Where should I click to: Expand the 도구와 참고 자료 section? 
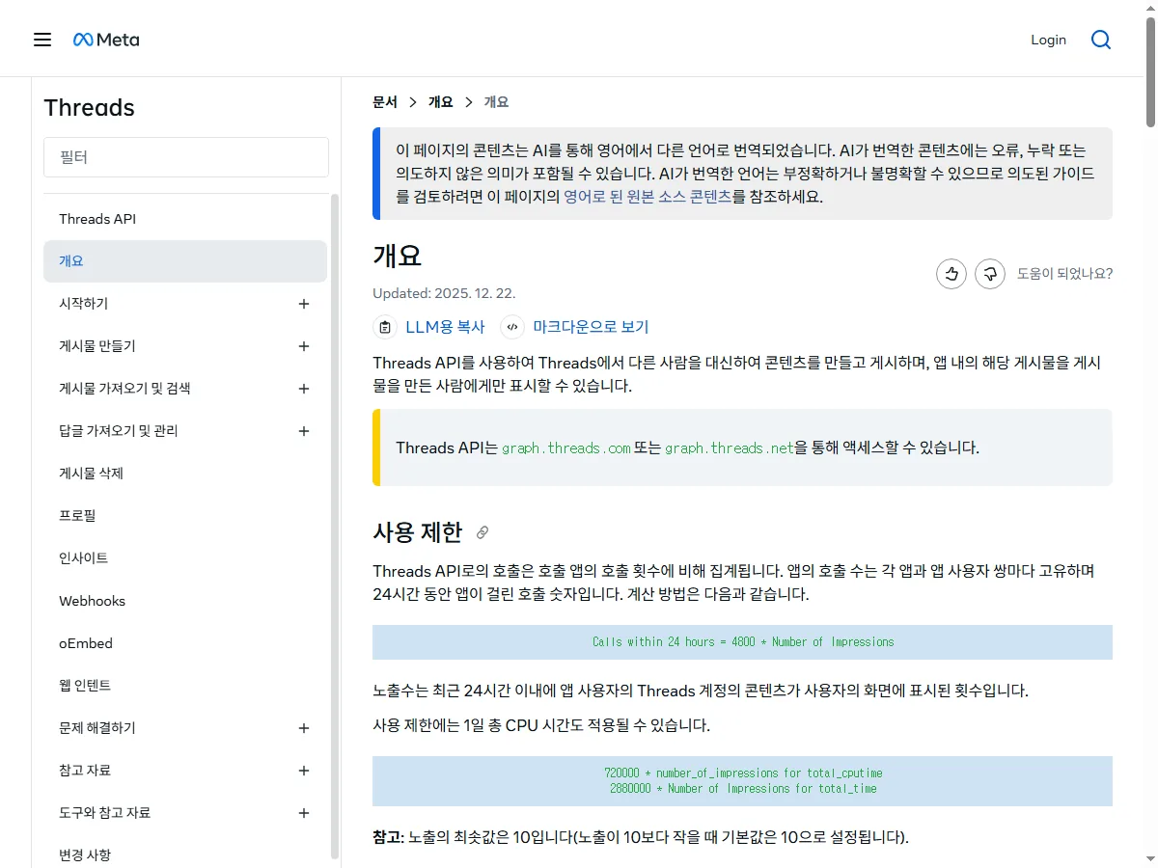pos(304,813)
